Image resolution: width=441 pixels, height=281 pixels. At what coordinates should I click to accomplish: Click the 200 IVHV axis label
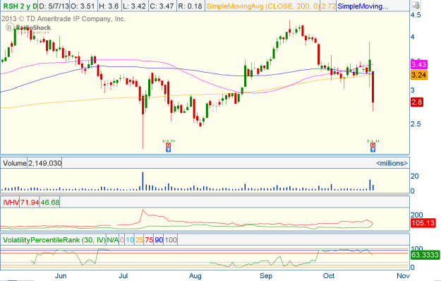(x=416, y=215)
